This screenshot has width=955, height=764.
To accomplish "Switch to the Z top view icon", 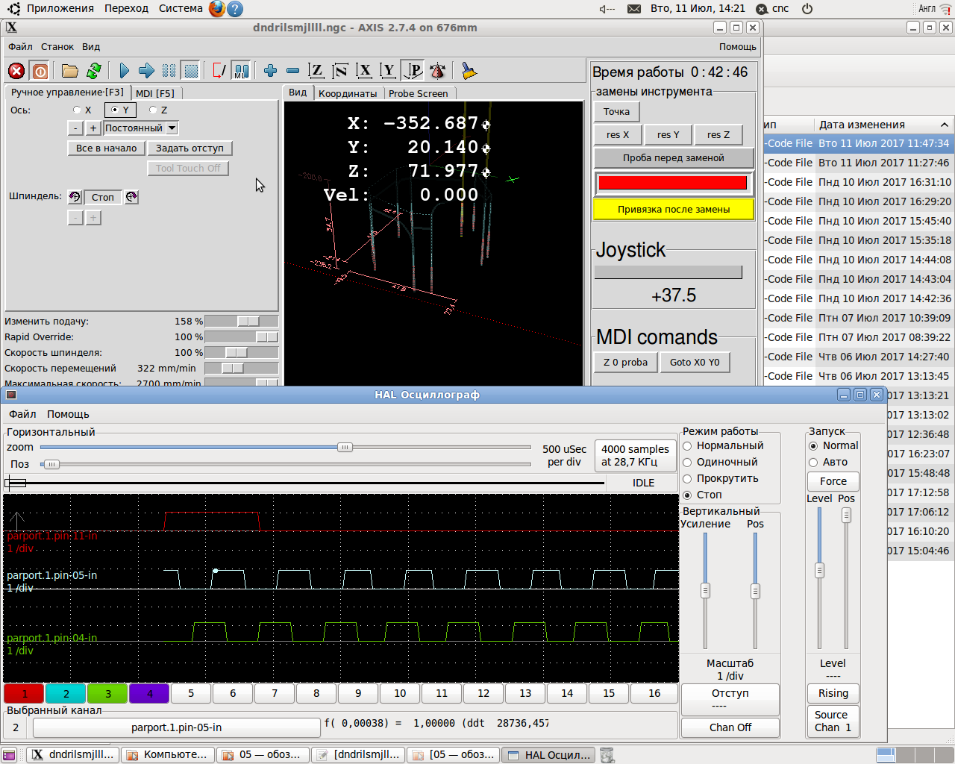I will [316, 71].
